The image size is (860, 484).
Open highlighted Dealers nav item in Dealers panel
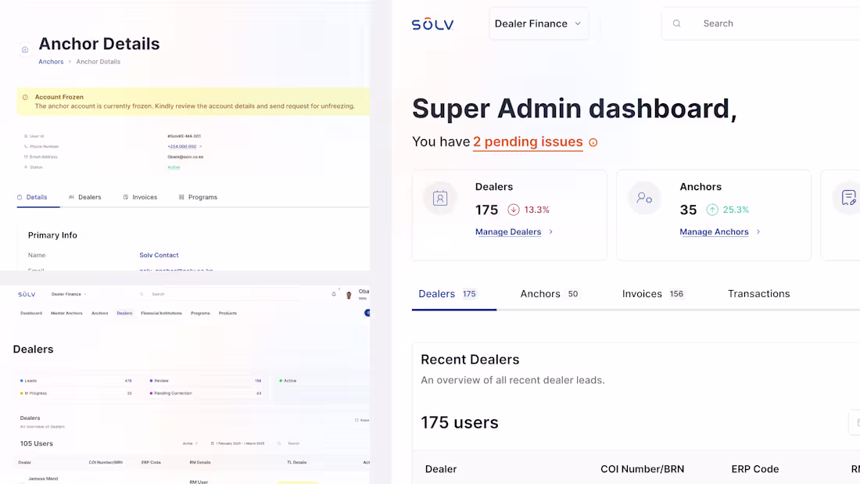[124, 314]
